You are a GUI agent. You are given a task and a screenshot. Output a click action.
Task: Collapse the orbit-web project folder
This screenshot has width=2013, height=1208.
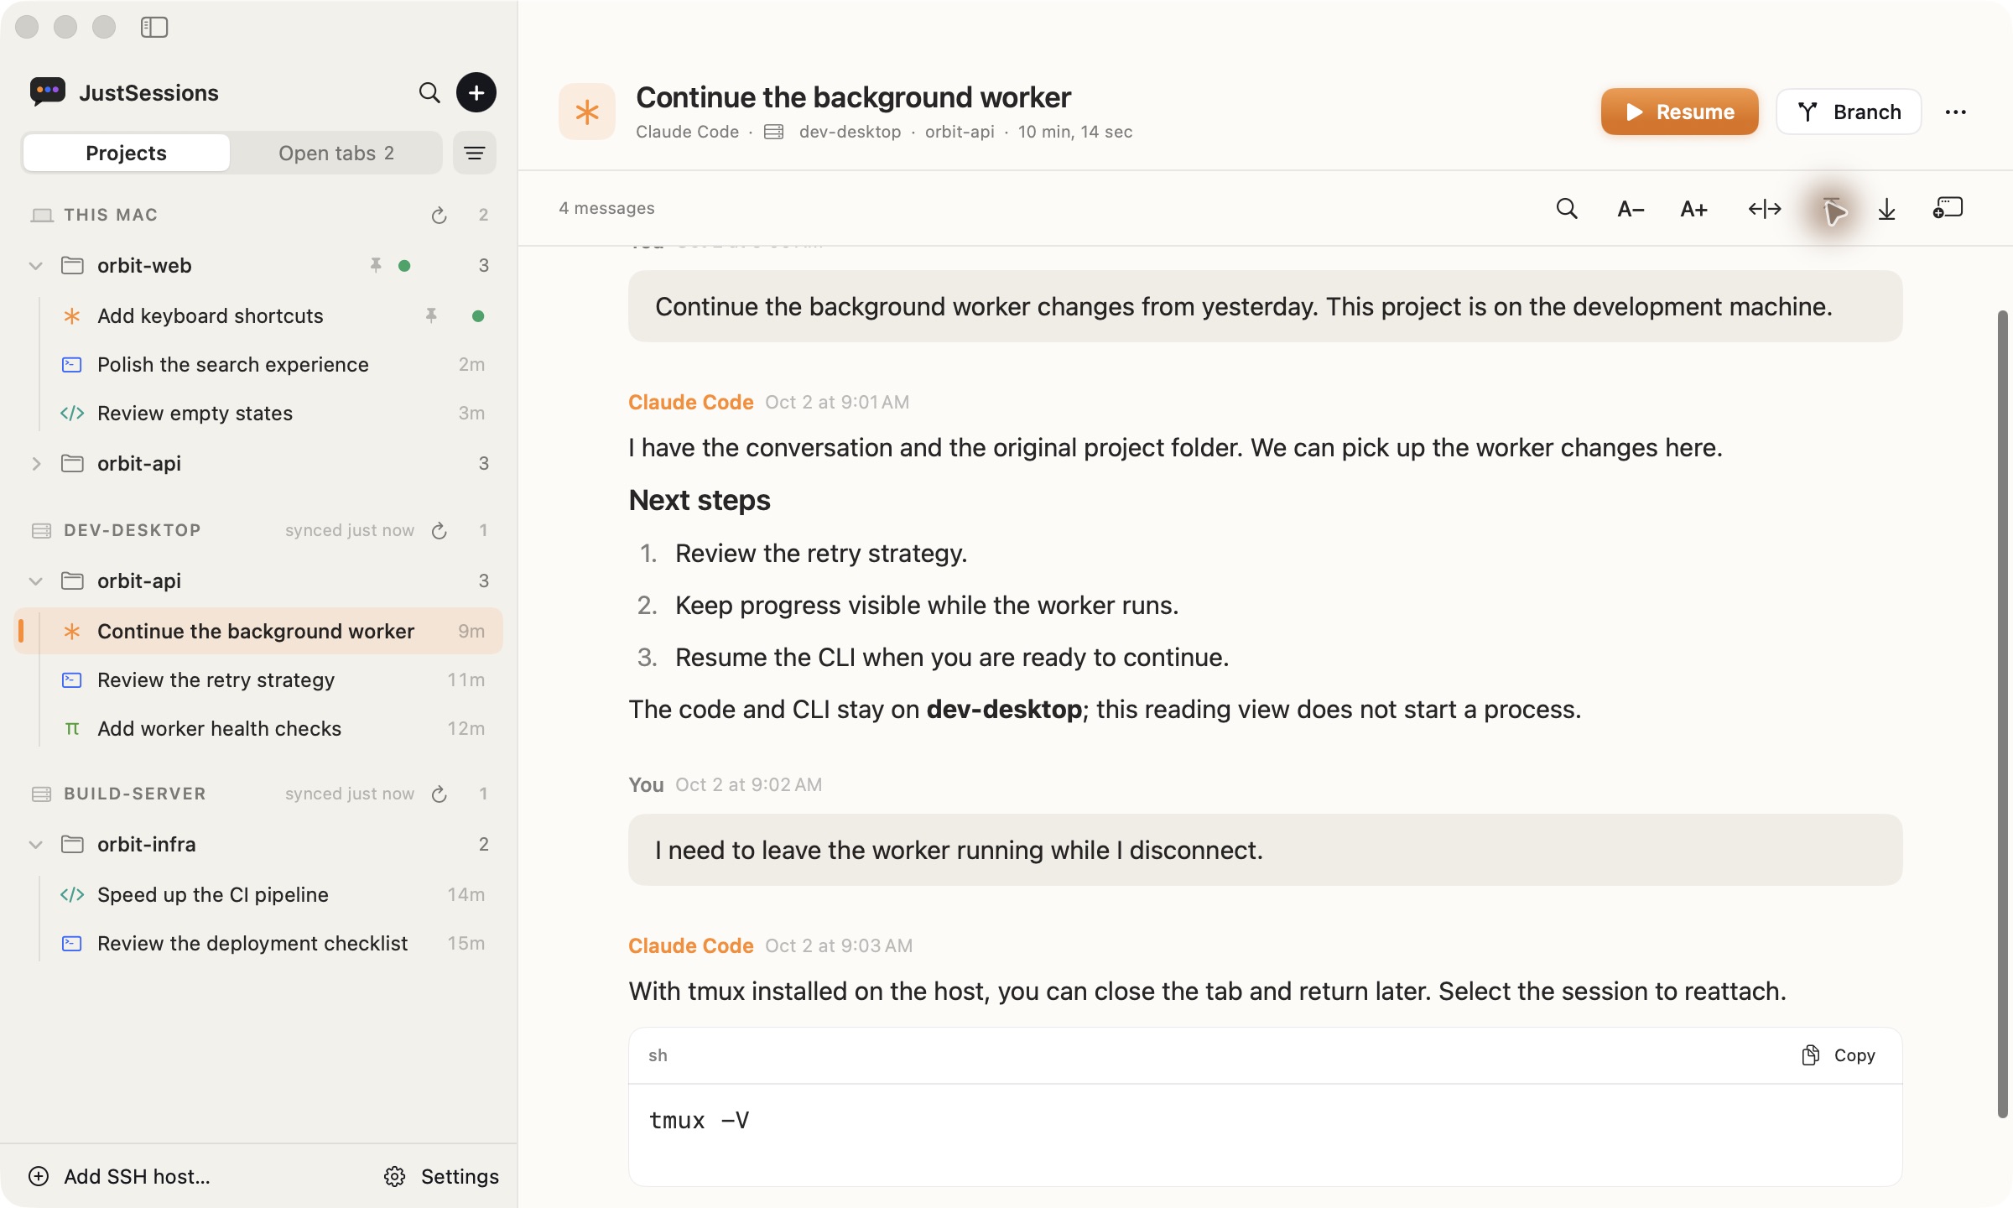coord(36,266)
